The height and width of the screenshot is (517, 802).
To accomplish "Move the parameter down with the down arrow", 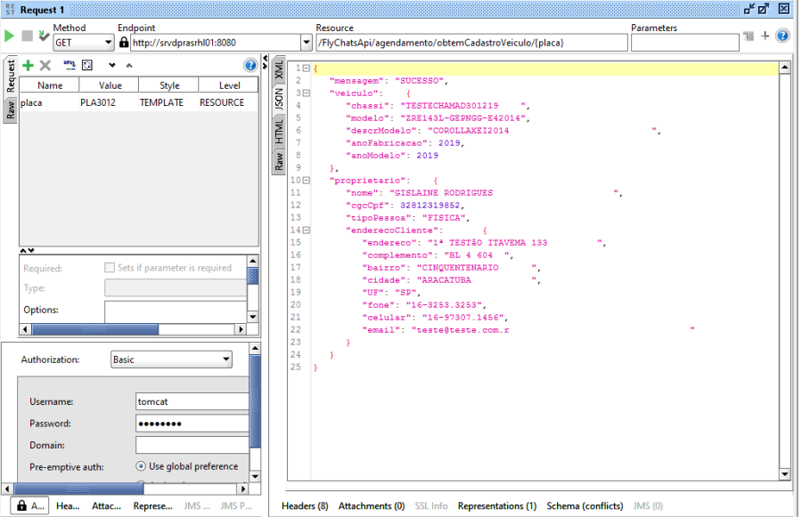I will [112, 65].
